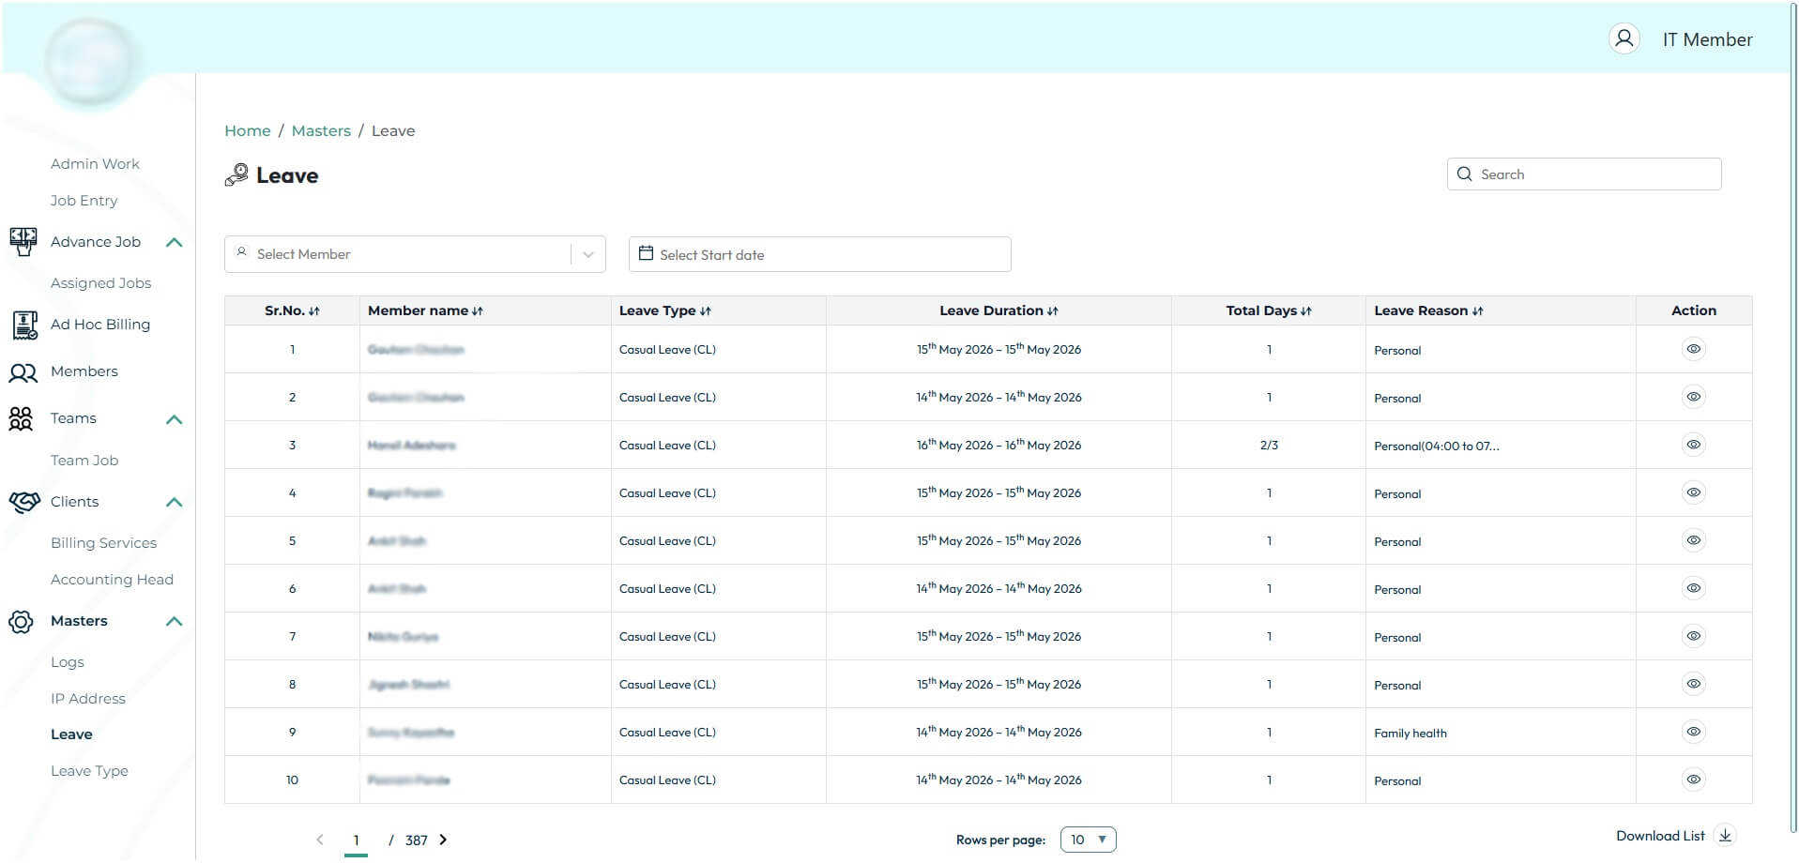
Task: Click the user profile avatar icon
Action: point(1624,38)
